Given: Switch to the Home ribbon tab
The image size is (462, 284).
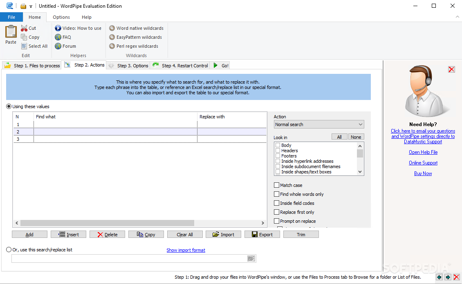Looking at the screenshot, I should pos(35,17).
